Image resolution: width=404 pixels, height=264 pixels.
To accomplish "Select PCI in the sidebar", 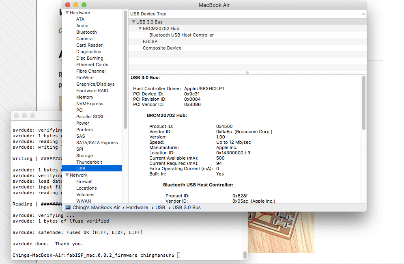I will tap(80, 110).
